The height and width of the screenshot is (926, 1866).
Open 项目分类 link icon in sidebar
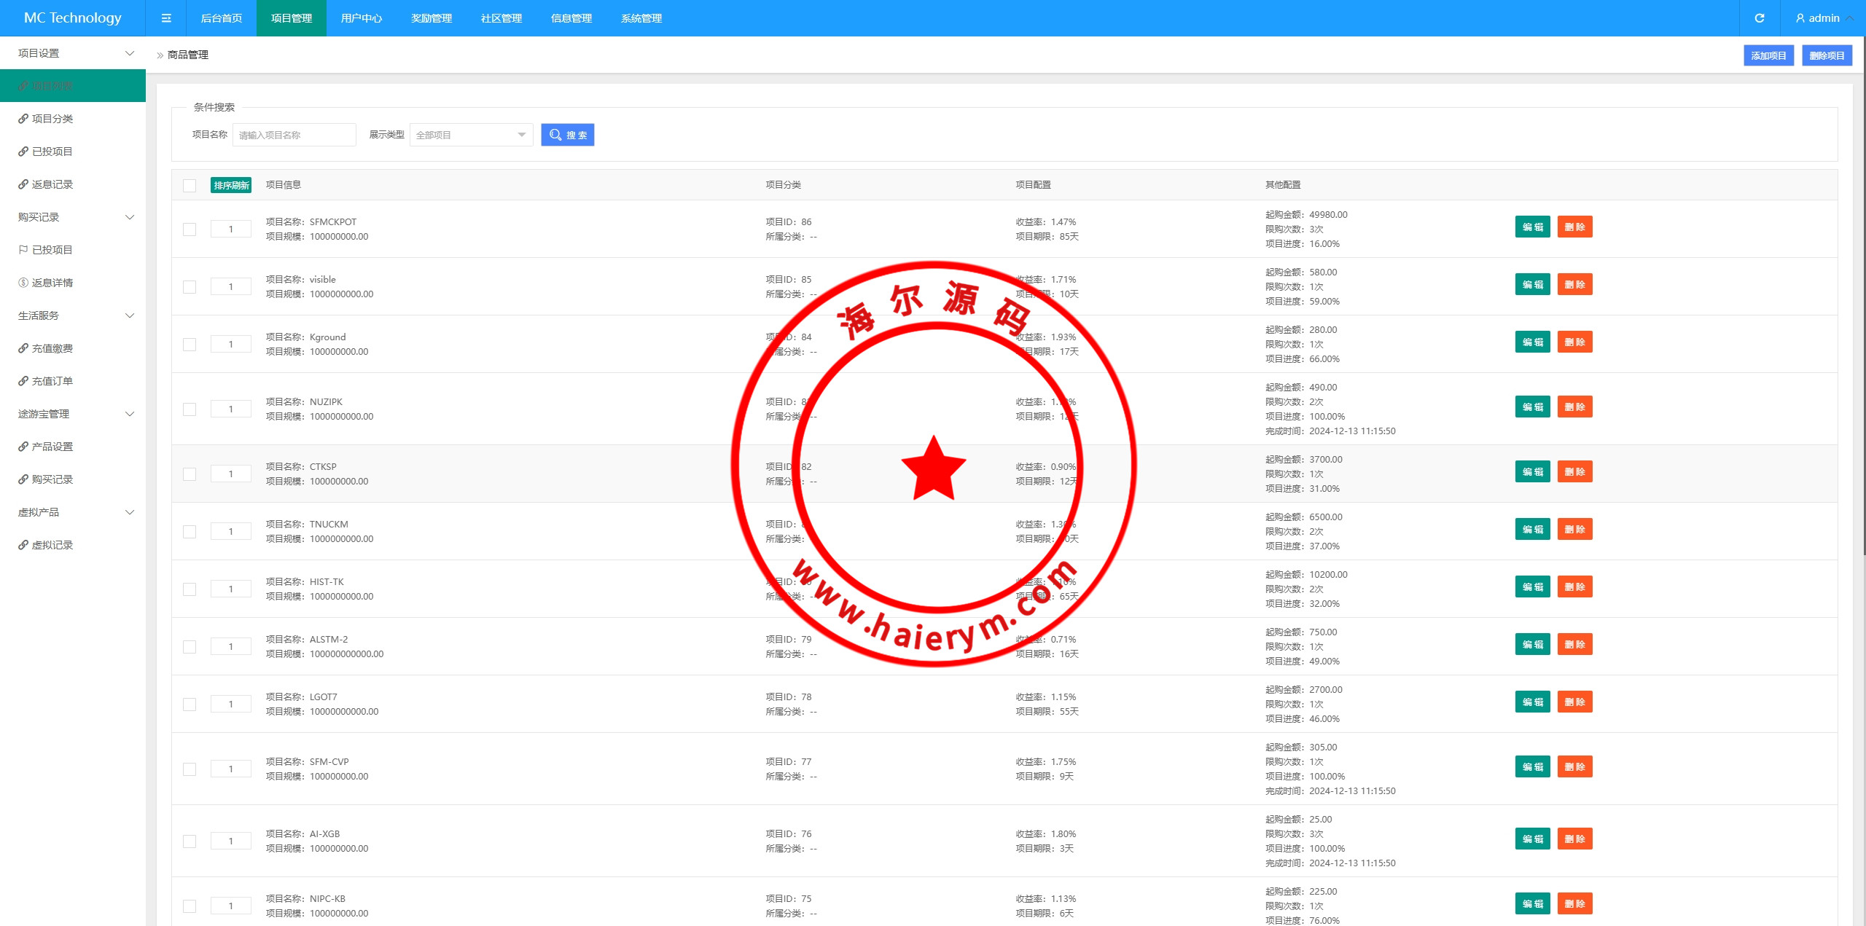coord(23,119)
